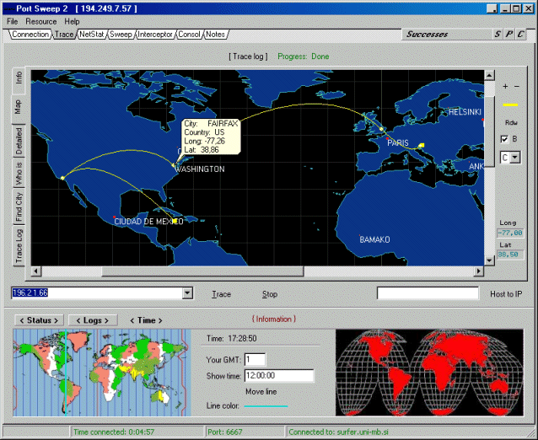The image size is (538, 440).
Task: Click the C button beside Successes
Action: tap(522, 35)
